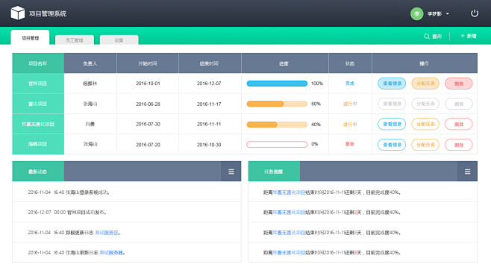
Task: Click the start date 2016-10-01
Action: click(x=148, y=84)
